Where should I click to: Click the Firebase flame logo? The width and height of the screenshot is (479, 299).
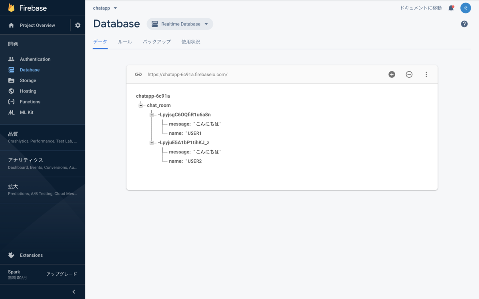[x=11, y=8]
